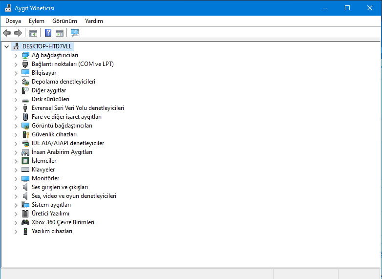Click the show/hide action pane toolbar icon
This screenshot has width=382, height=279.
[x=60, y=33]
